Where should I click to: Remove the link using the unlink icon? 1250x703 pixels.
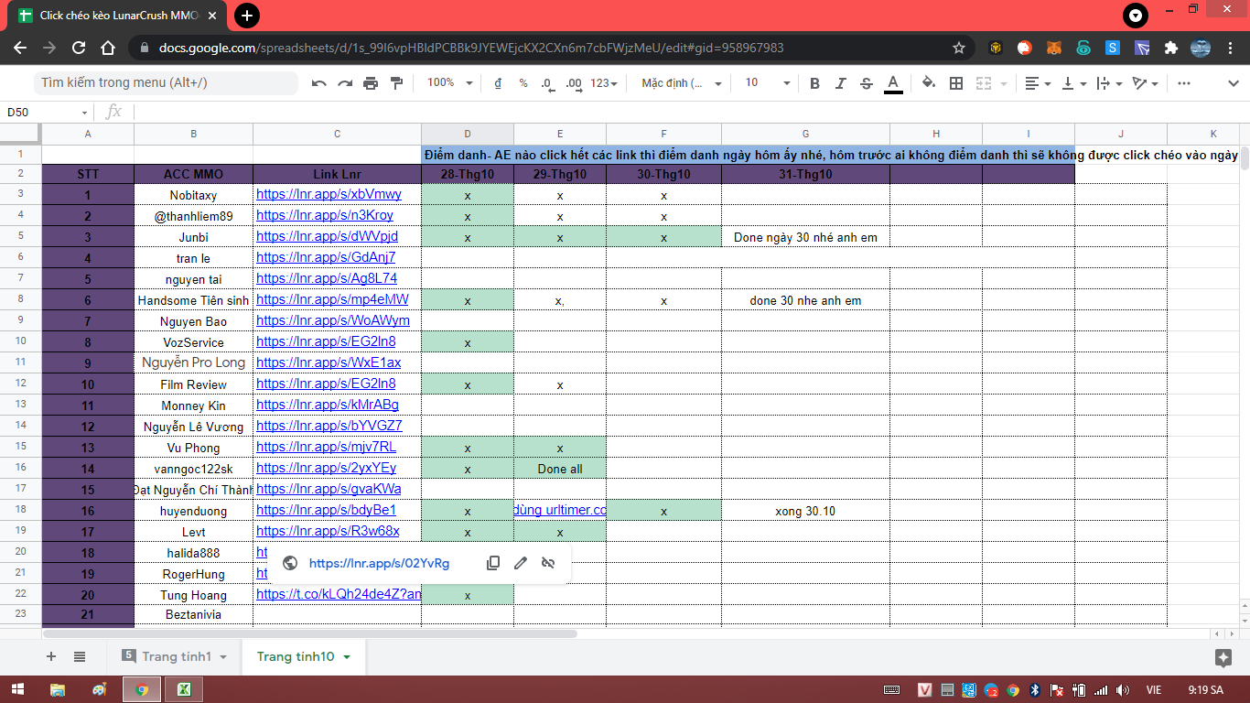click(548, 563)
